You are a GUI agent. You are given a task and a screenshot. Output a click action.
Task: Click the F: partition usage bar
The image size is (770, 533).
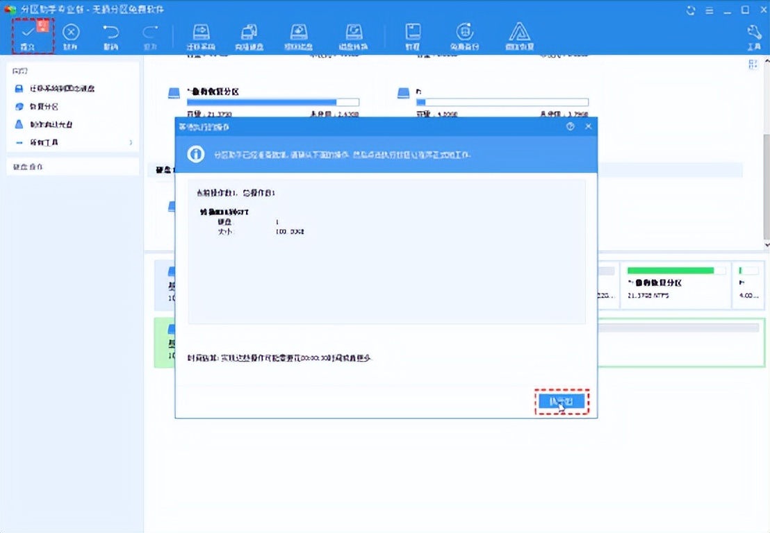[502, 102]
